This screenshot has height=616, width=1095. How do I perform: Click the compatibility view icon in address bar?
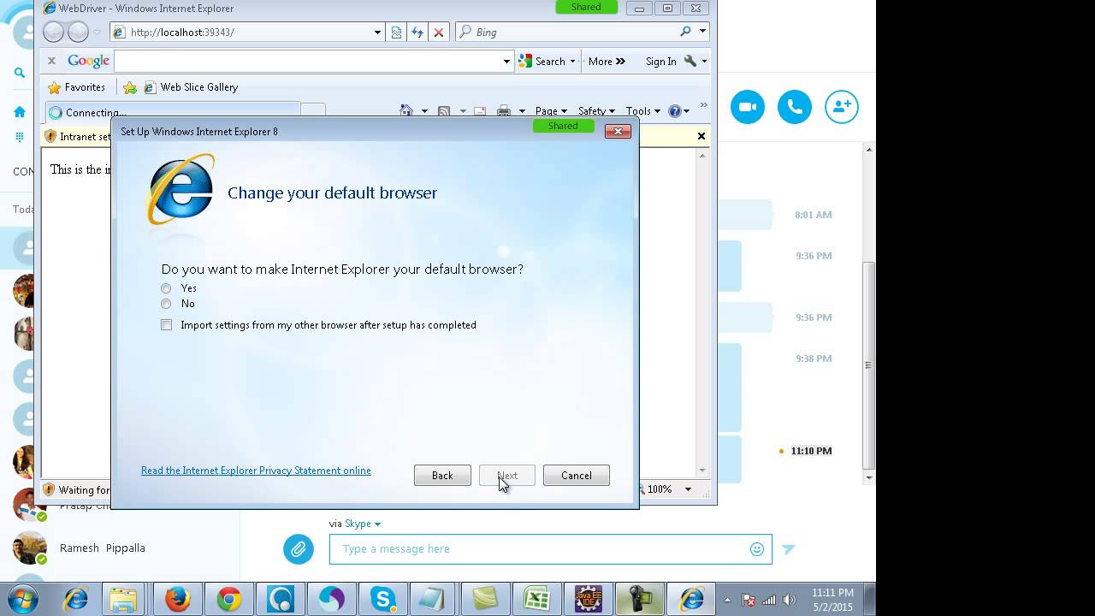[x=396, y=33]
